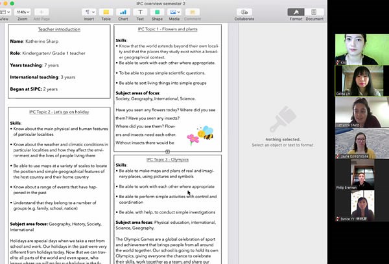Screen dimensions: 389x264
Task: Click 'International teaching: 3 years' line
Action: [x=43, y=77]
